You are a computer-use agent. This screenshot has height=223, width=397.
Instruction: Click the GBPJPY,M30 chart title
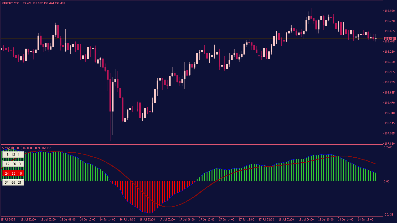click(x=11, y=3)
